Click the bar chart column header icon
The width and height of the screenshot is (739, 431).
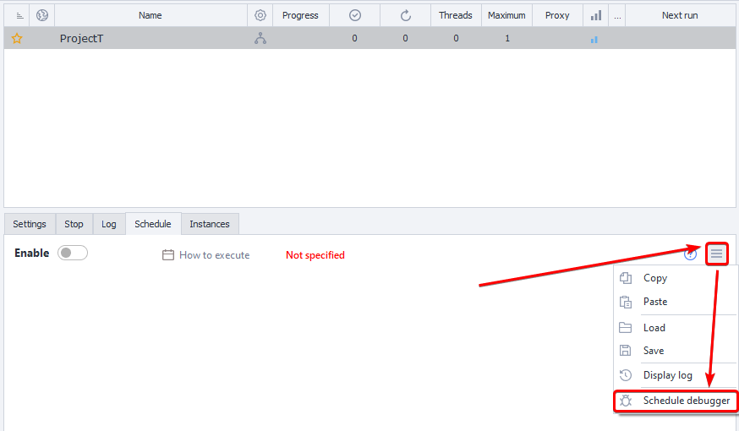(x=595, y=15)
